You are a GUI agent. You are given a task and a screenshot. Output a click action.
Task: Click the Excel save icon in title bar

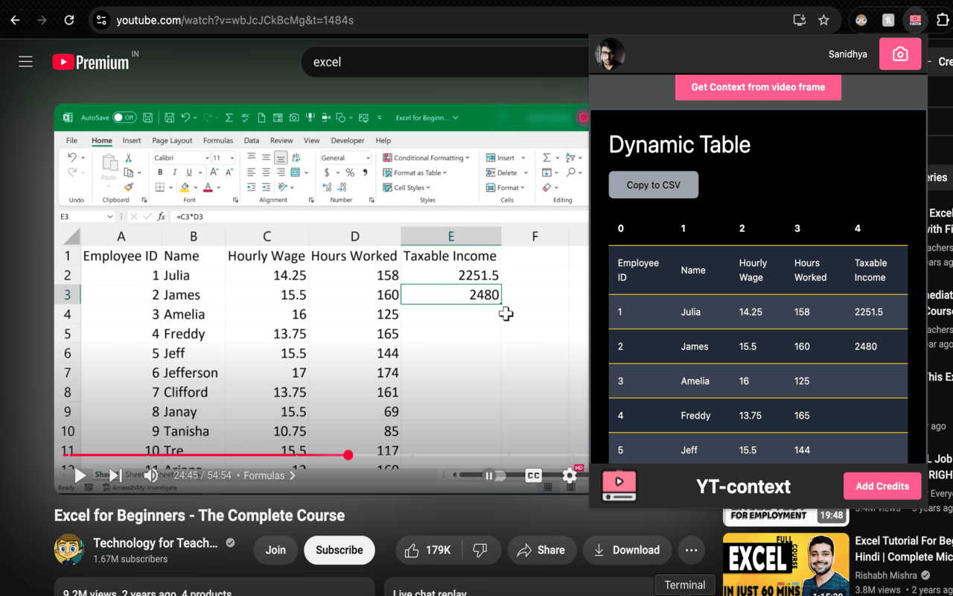(x=148, y=118)
